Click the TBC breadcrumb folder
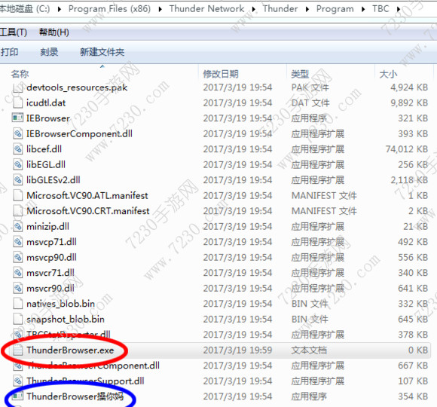Screen dimensions: 437x407 click(x=380, y=9)
